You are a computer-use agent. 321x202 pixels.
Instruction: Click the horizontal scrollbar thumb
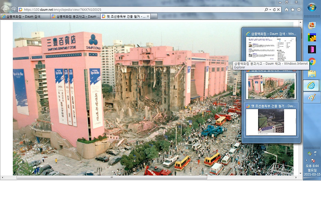click(x=112, y=178)
